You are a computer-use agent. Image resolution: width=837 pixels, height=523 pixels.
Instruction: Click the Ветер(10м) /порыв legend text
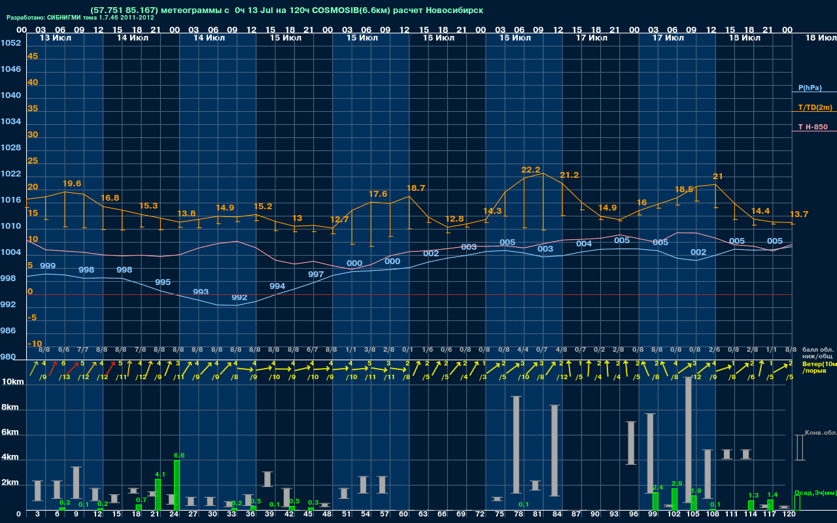pyautogui.click(x=818, y=367)
